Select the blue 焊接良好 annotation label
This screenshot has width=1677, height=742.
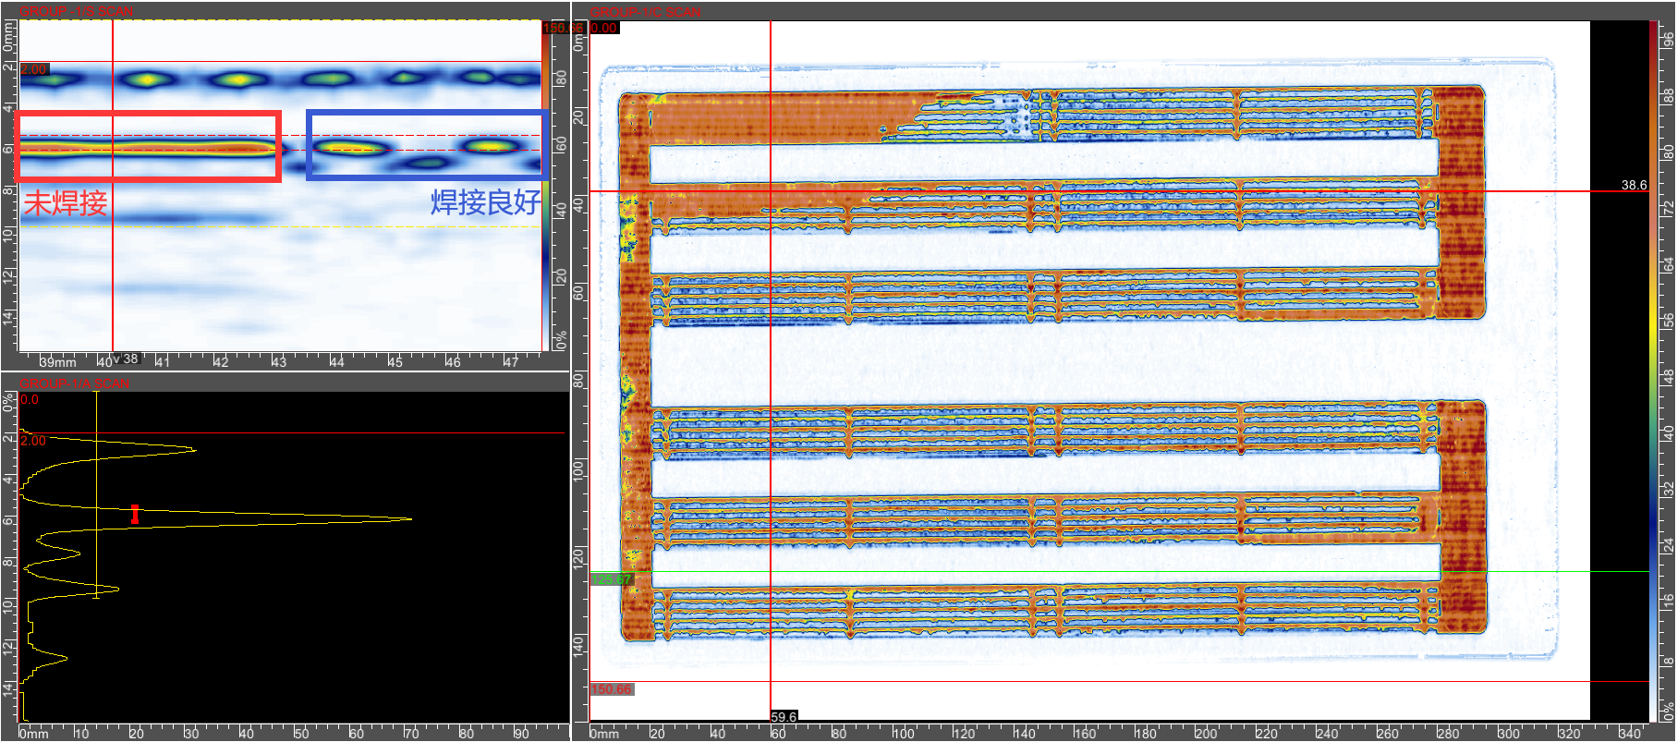pyautogui.click(x=485, y=202)
